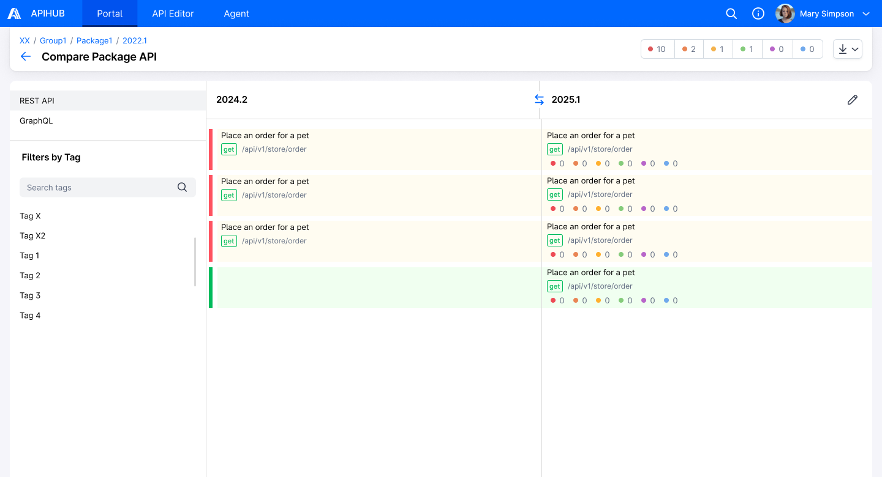This screenshot has height=477, width=882.
Task: Filter by the purple changes counter showing 0
Action: (777, 49)
